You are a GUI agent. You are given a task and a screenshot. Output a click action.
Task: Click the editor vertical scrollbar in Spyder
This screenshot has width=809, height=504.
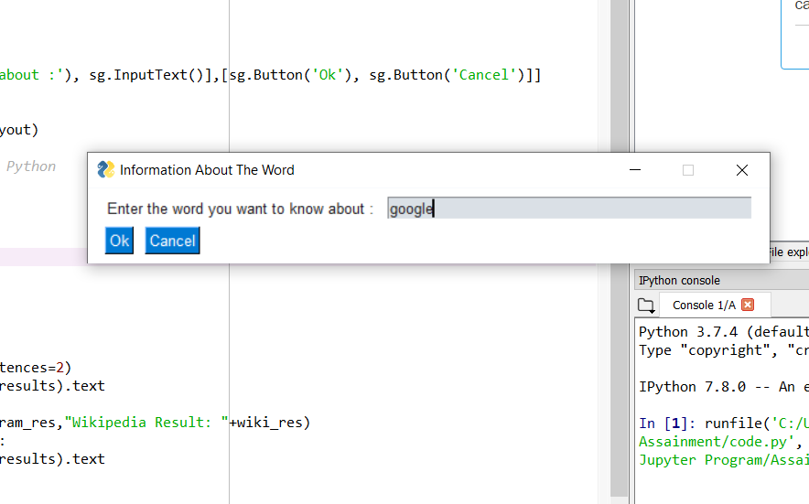[619, 378]
